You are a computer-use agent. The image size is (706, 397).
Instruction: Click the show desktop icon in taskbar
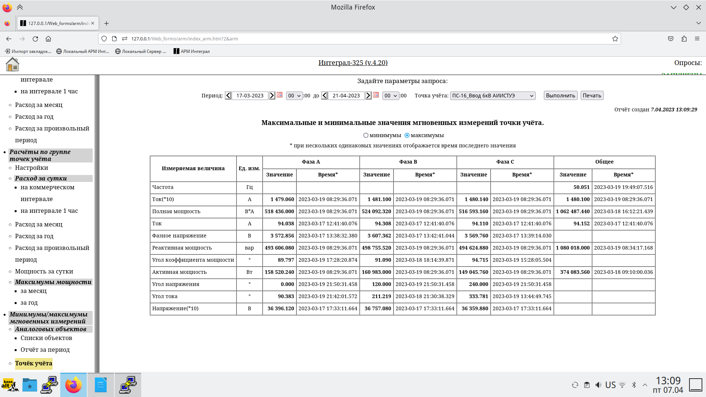[x=695, y=385]
